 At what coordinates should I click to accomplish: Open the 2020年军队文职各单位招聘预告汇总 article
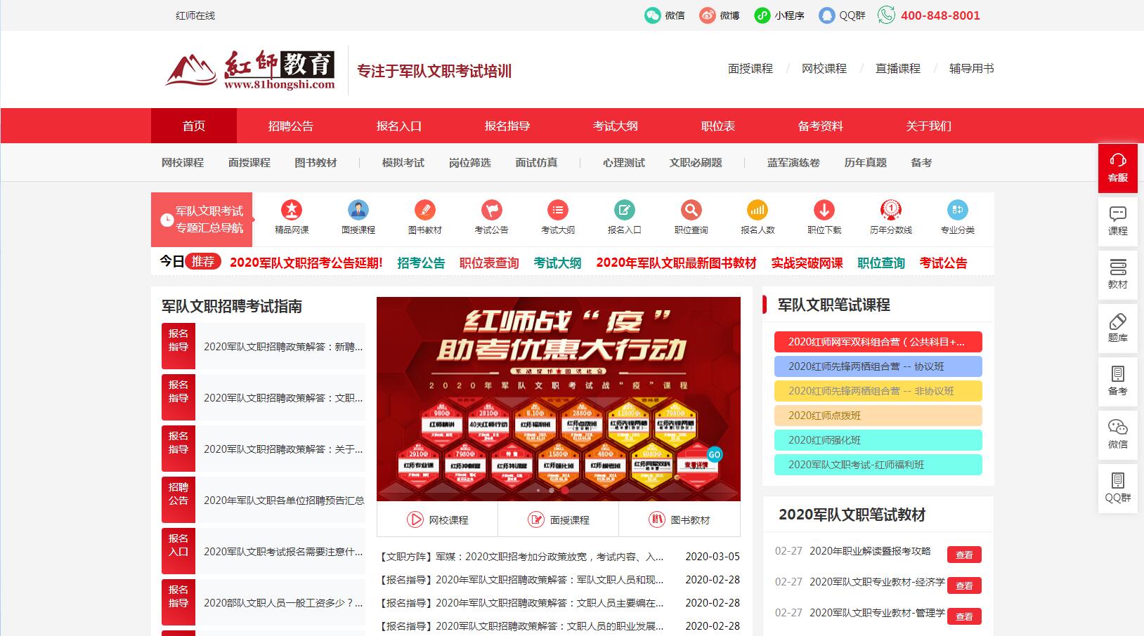click(x=284, y=501)
